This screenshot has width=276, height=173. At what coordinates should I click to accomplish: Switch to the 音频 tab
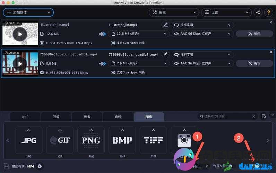(x=118, y=117)
